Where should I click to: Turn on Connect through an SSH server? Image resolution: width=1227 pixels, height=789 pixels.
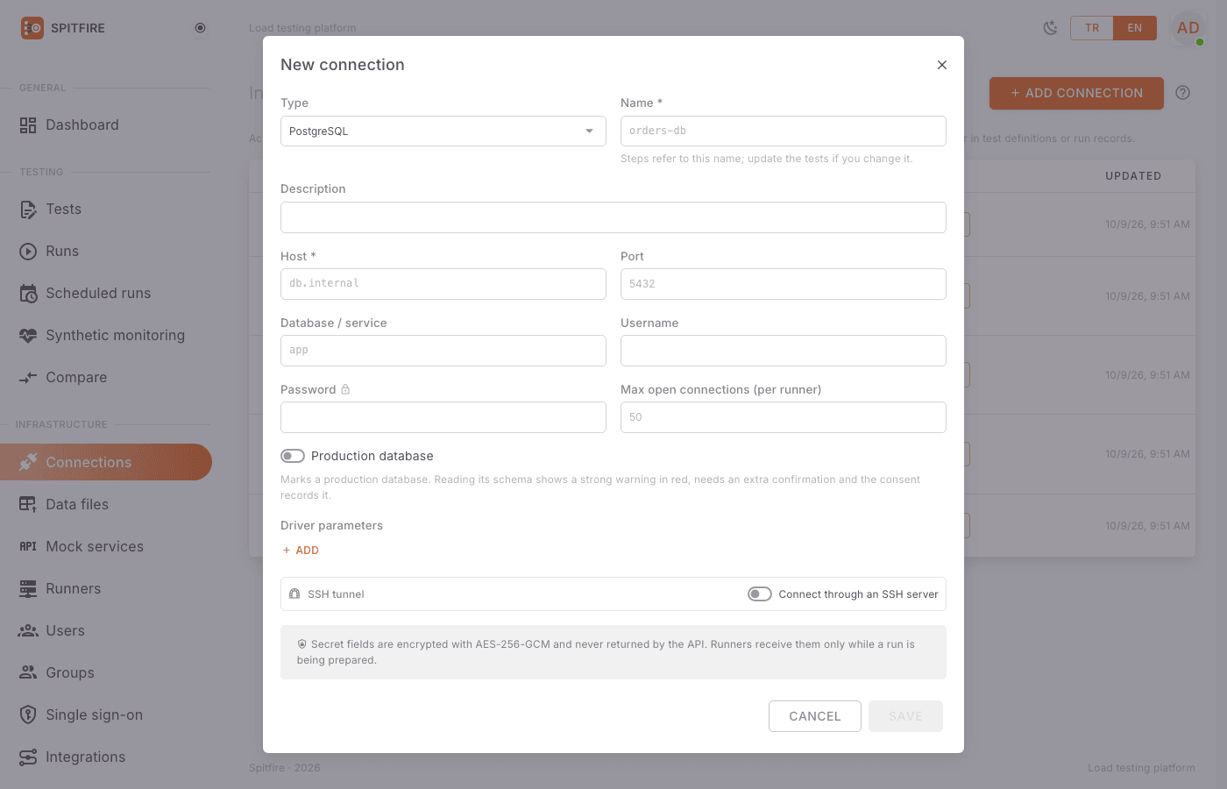[760, 594]
